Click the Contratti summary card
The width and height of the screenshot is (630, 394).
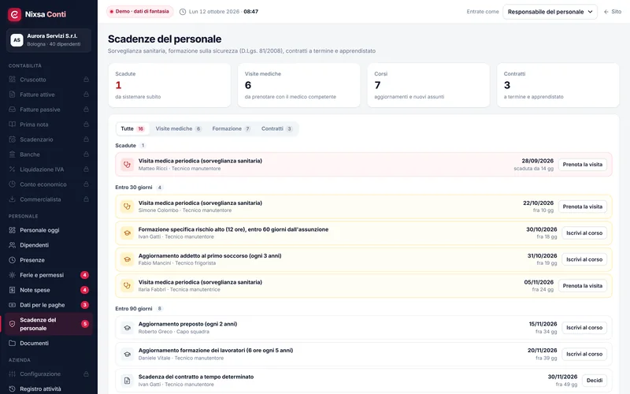[558, 85]
